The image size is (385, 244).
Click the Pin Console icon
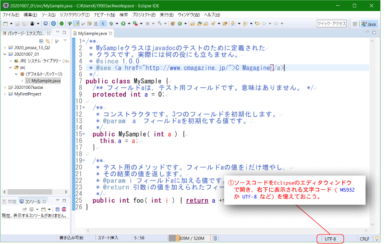24,209
